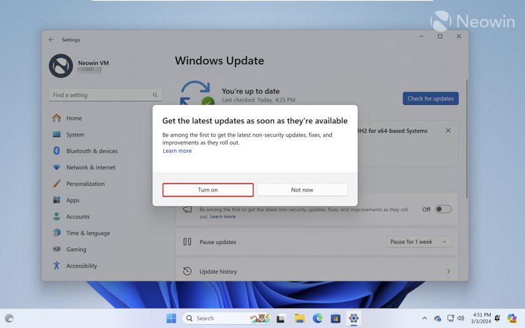The width and height of the screenshot is (525, 328).
Task: Click the Accessibility person icon
Action: point(56,266)
